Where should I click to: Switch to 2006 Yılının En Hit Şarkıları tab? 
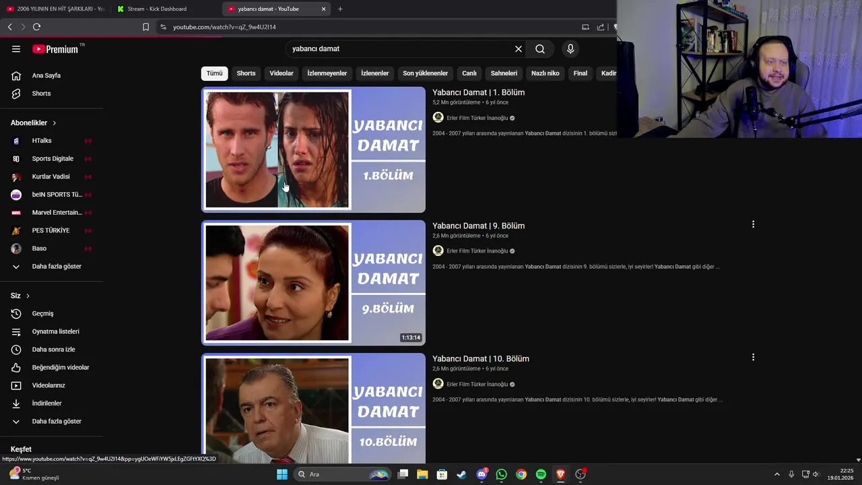pos(55,9)
